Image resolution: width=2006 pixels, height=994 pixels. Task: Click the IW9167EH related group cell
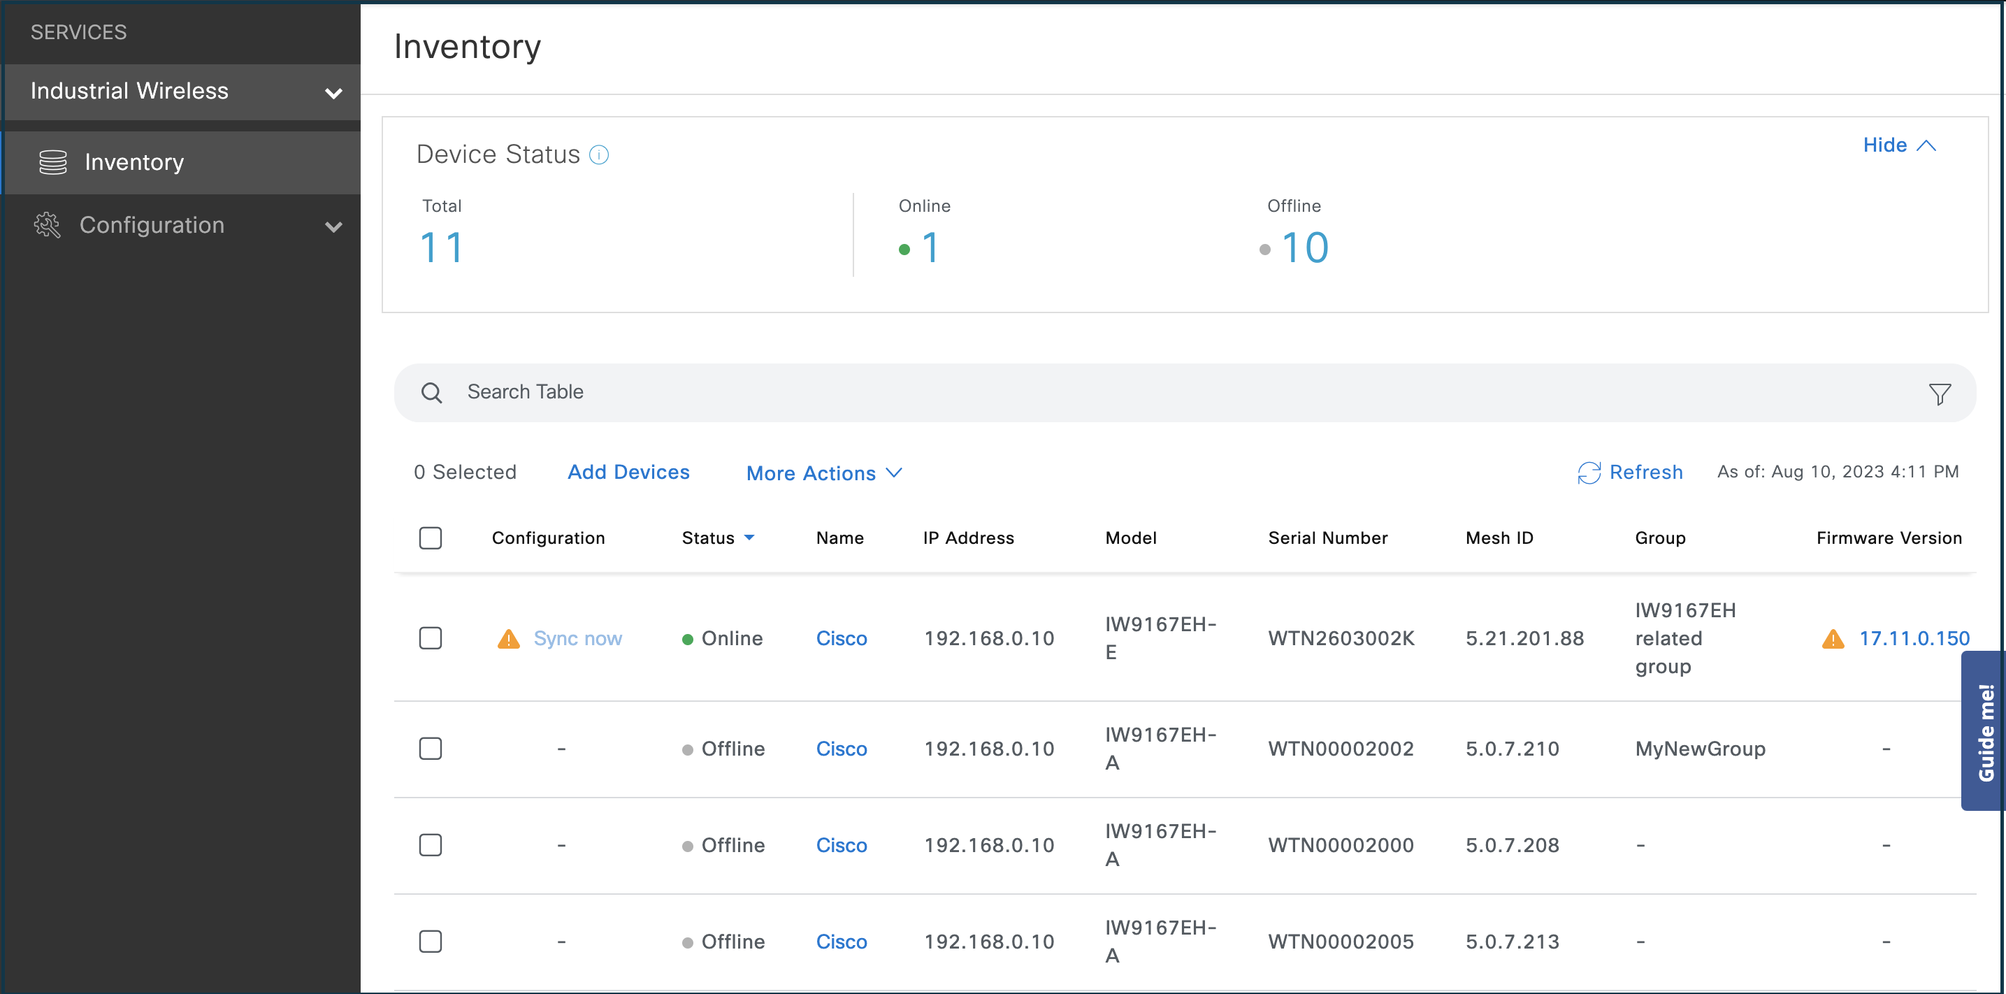[1685, 639]
